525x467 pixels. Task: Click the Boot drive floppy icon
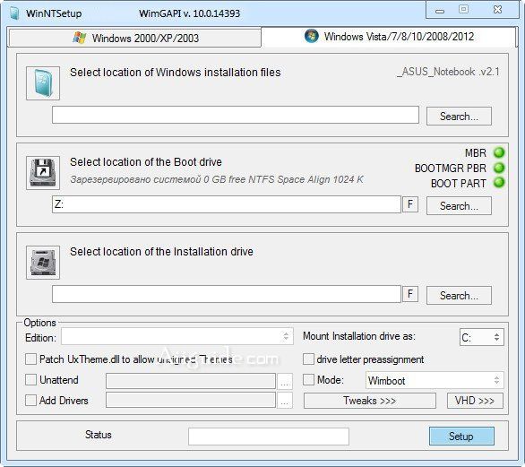[x=43, y=173]
